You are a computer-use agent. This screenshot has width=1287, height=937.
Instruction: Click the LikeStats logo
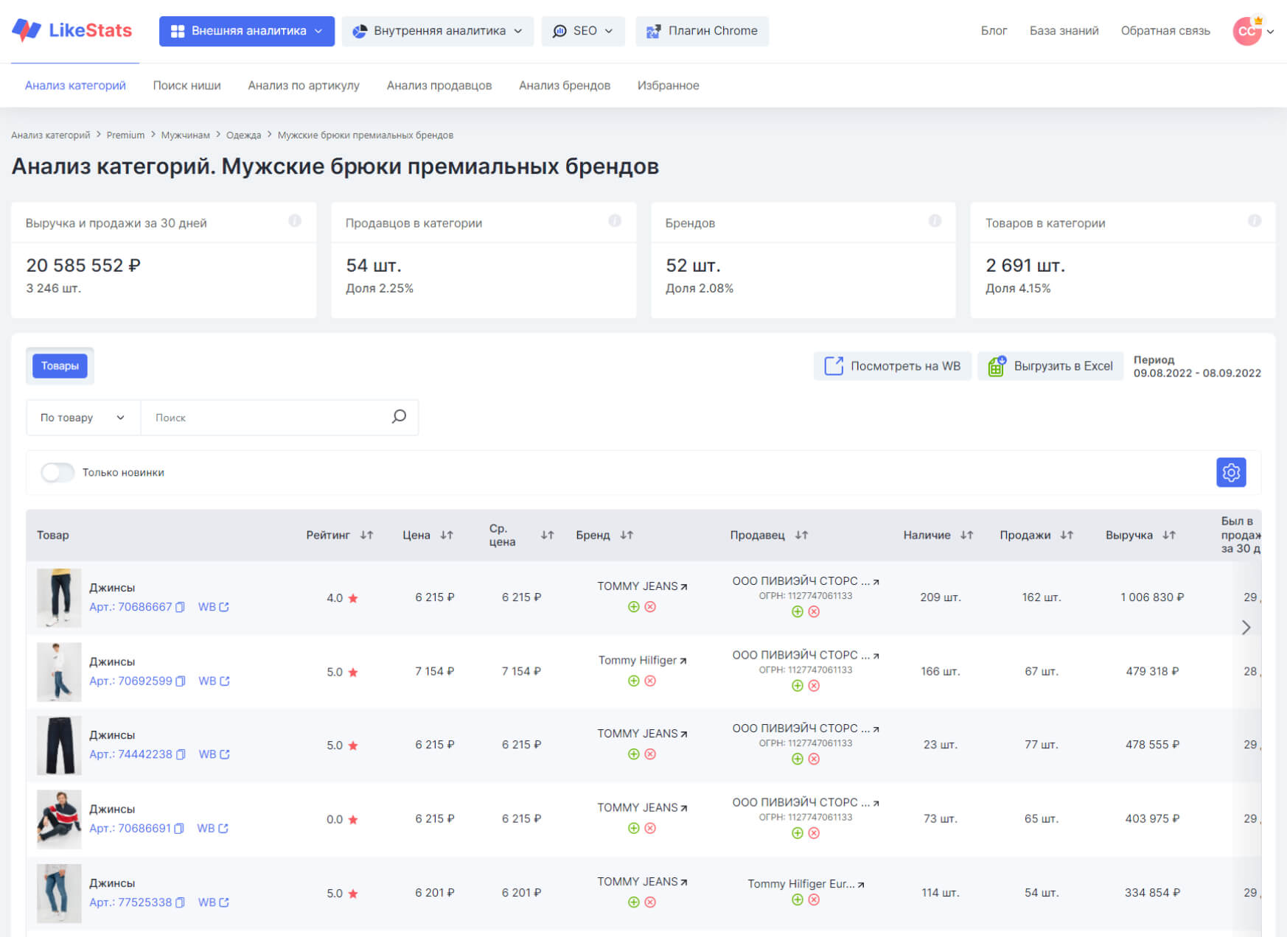71,30
